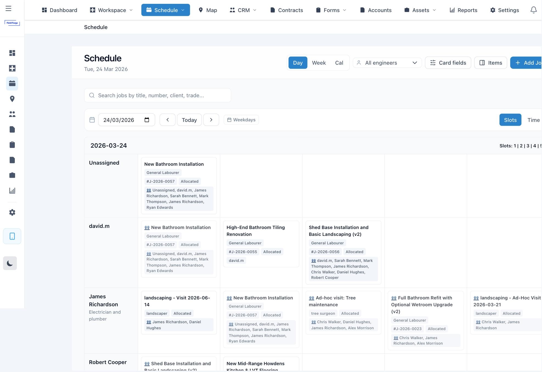Open the hamburger menu icon
Screen dimensions: 542x372
click(9, 8)
